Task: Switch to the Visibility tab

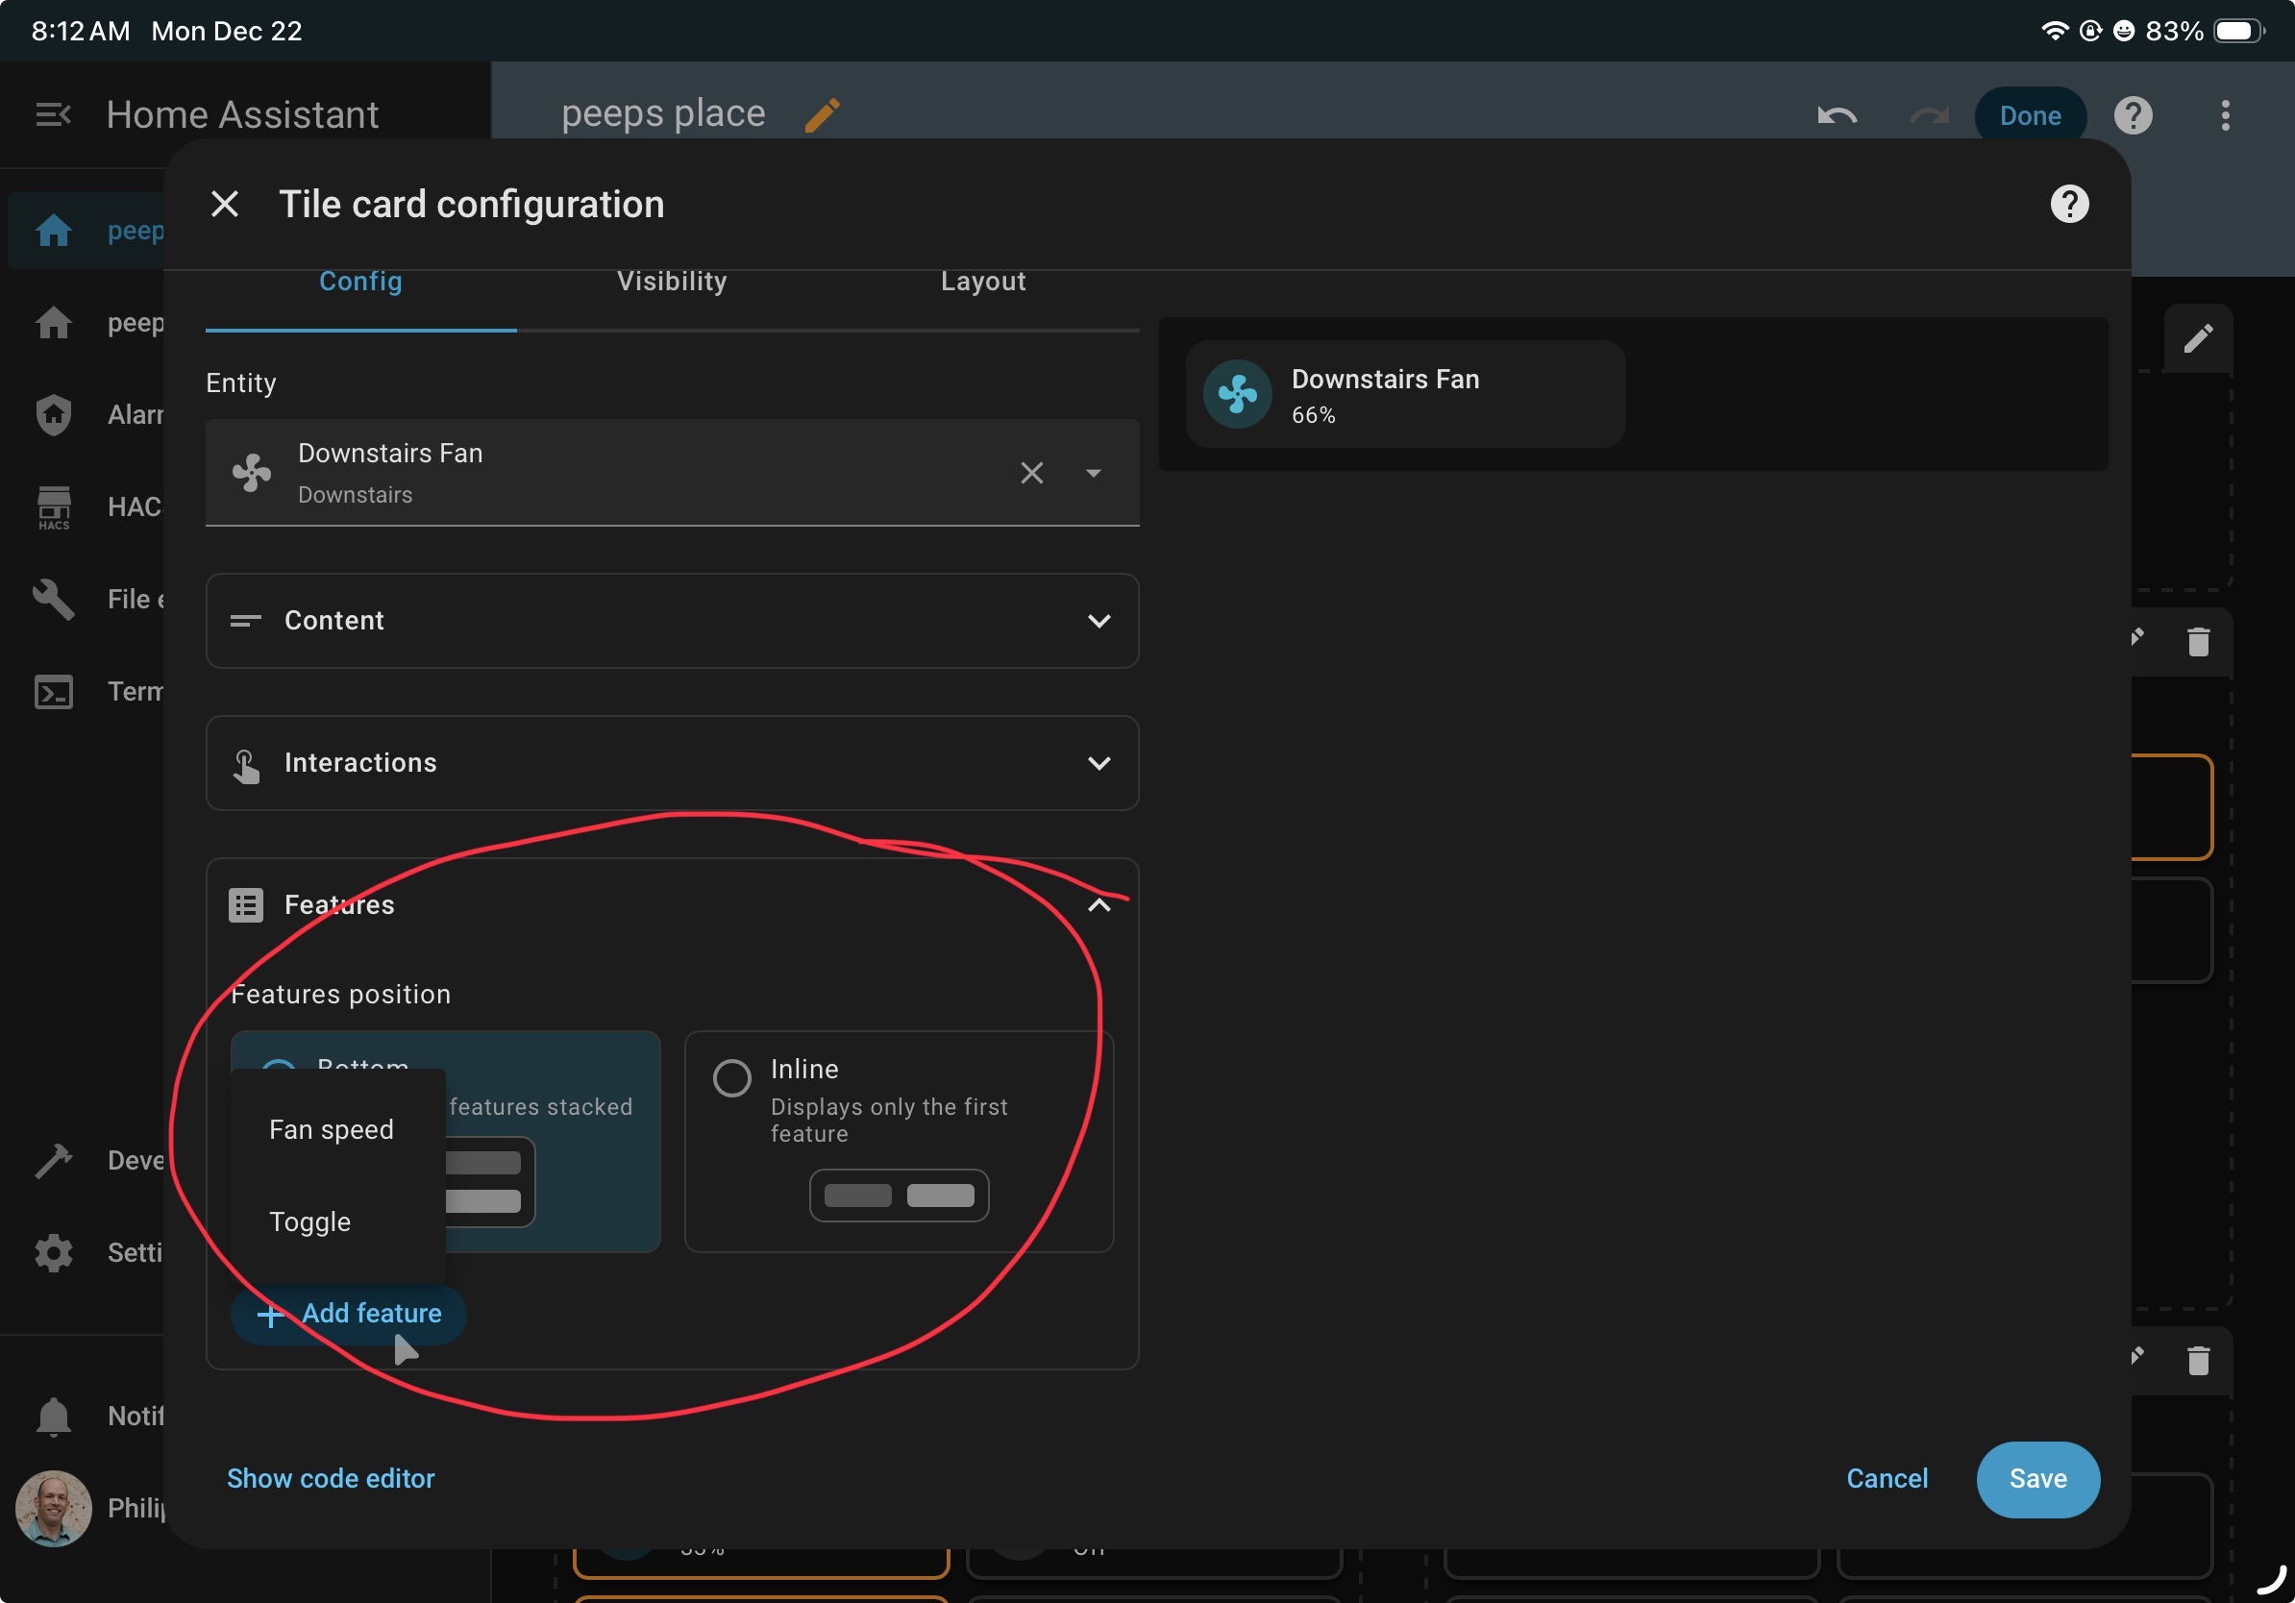Action: pyautogui.click(x=672, y=282)
